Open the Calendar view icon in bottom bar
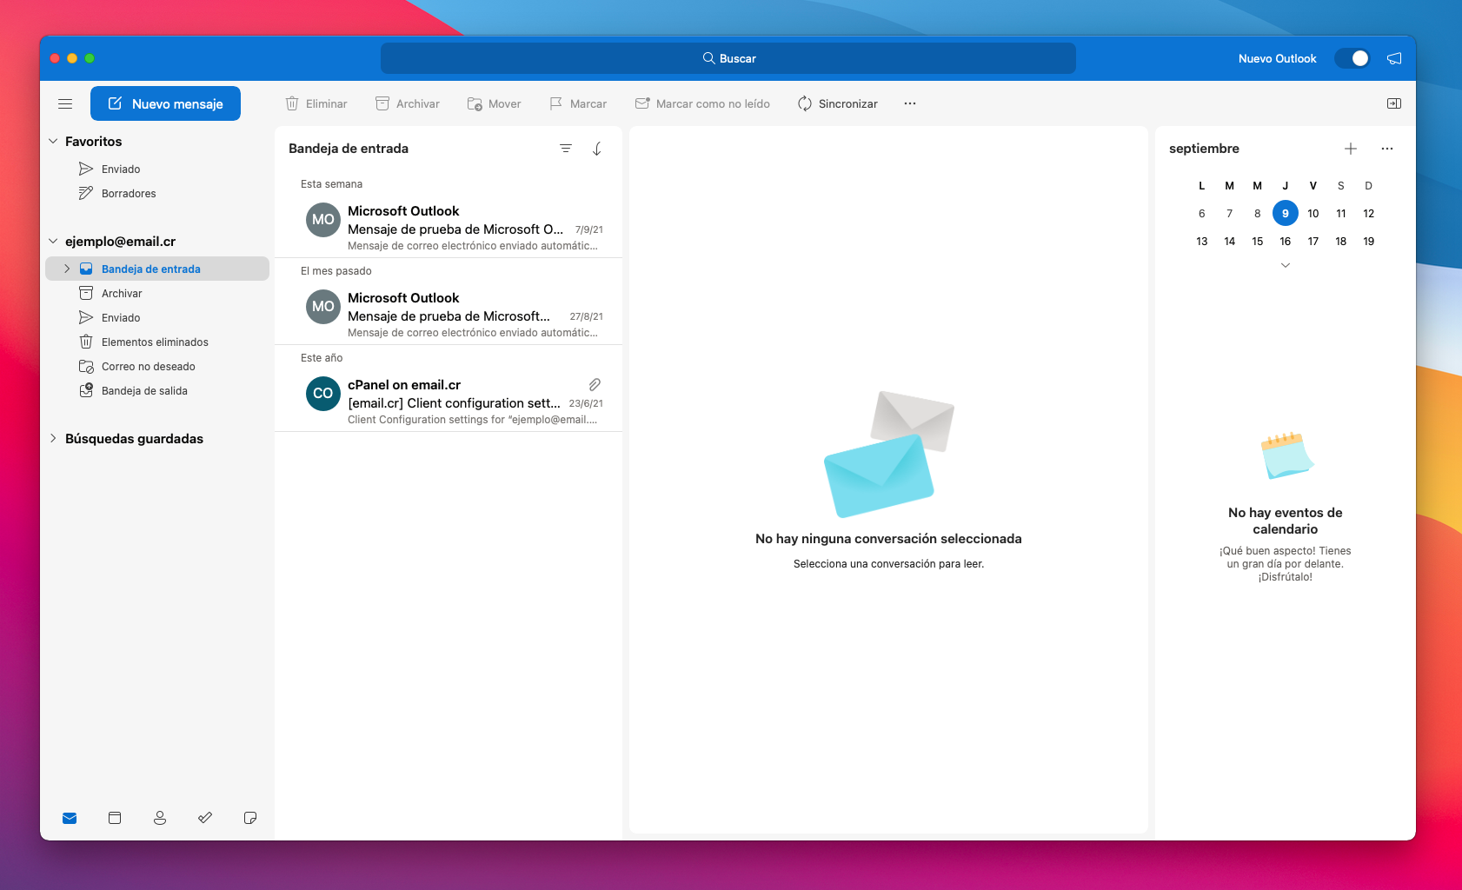The image size is (1462, 890). [115, 818]
